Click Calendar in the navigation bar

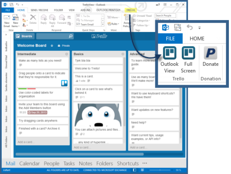coord(30,163)
